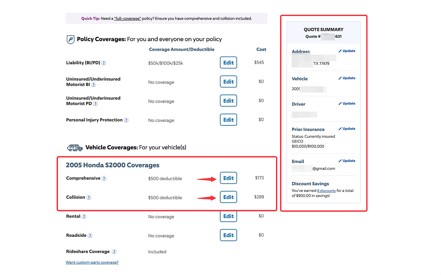Viewport: 441px width, 275px height.
Task: Open help icon for Personal Injury Protection
Action: click(126, 120)
